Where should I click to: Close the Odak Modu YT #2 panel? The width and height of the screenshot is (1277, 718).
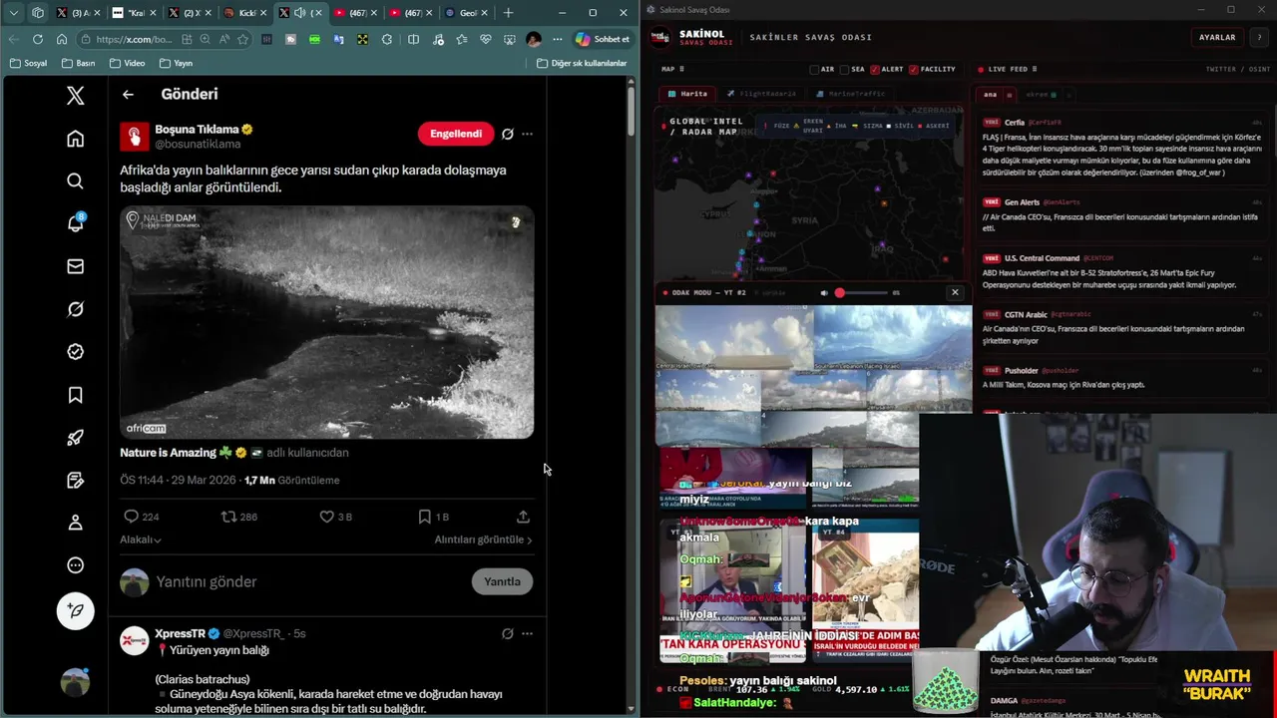click(x=955, y=292)
